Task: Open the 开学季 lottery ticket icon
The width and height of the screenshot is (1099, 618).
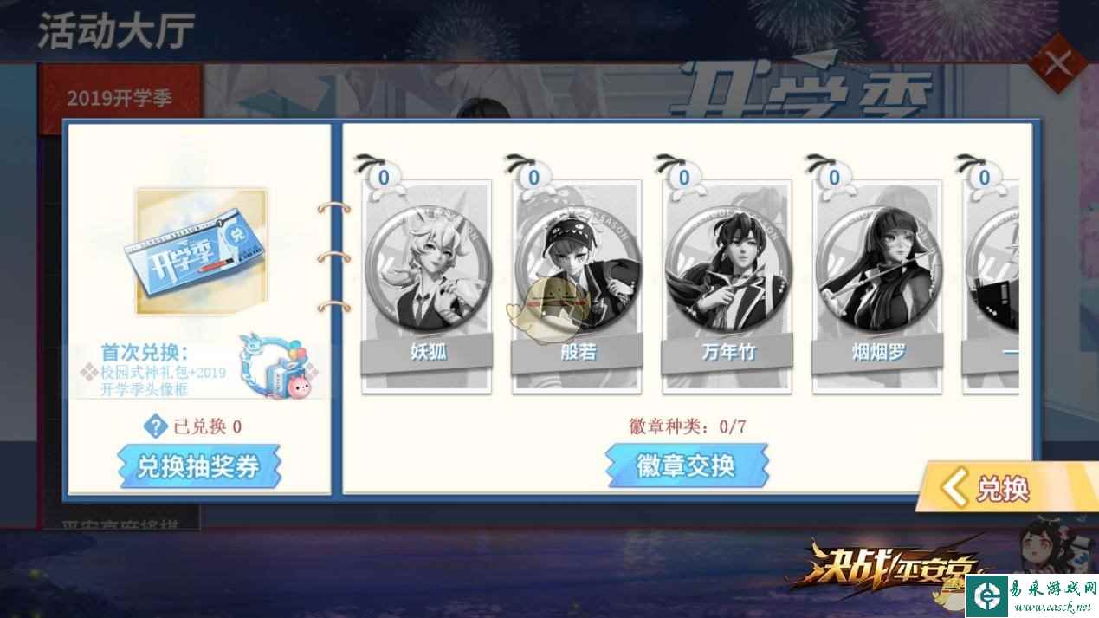Action: click(202, 252)
